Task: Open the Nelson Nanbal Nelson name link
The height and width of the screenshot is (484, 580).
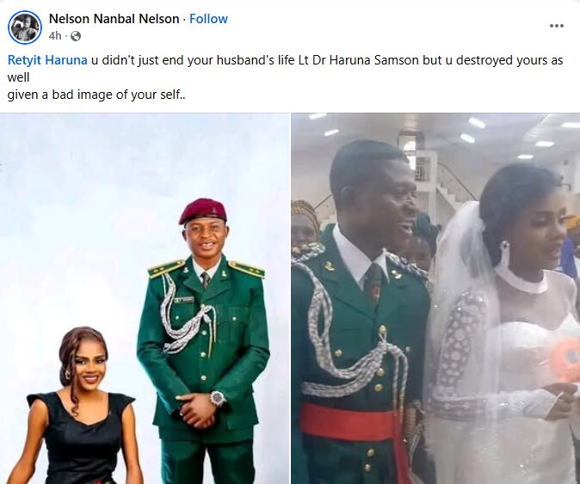Action: (114, 18)
